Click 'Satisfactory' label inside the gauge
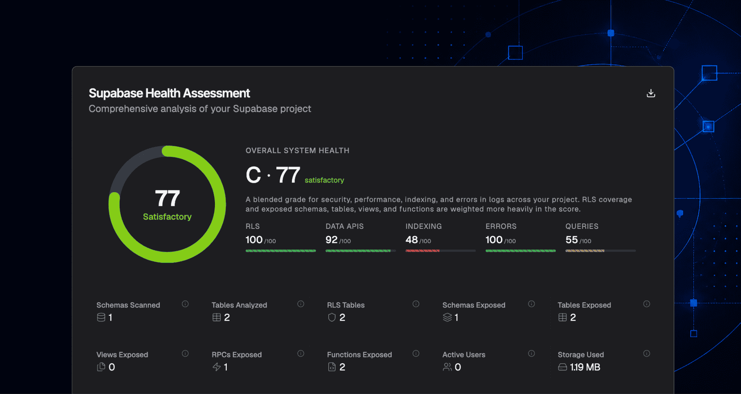741x394 pixels. pos(167,217)
